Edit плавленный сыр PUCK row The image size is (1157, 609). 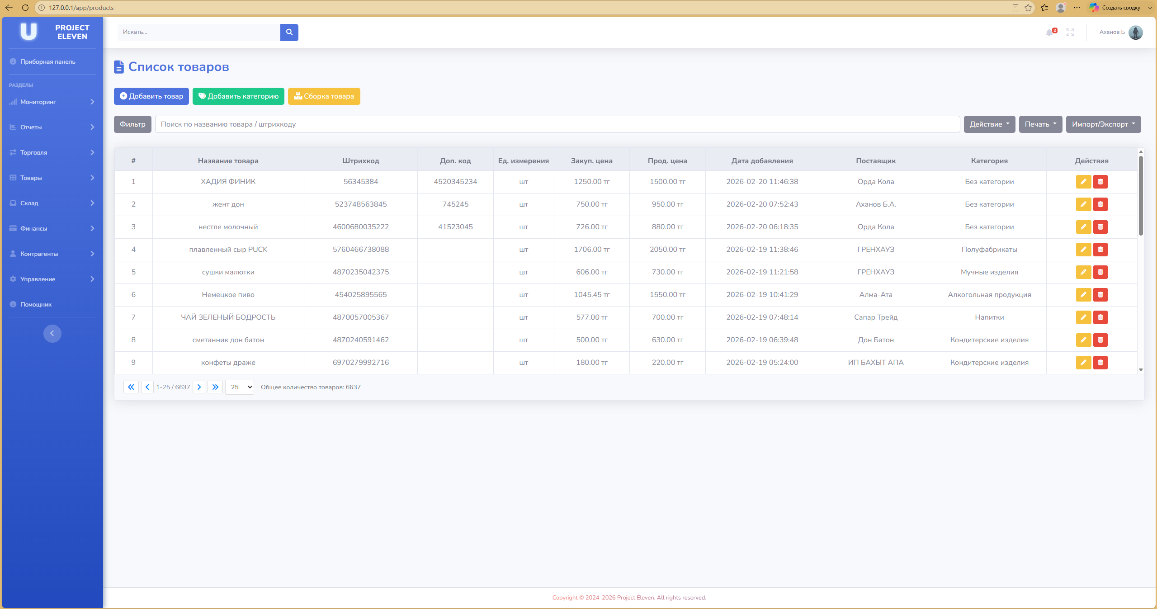coord(1083,250)
